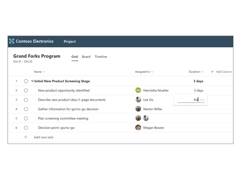Image resolution: width=241 pixels, height=180 pixels.
Task: Open the Name column dropdown
Action: tap(44, 72)
